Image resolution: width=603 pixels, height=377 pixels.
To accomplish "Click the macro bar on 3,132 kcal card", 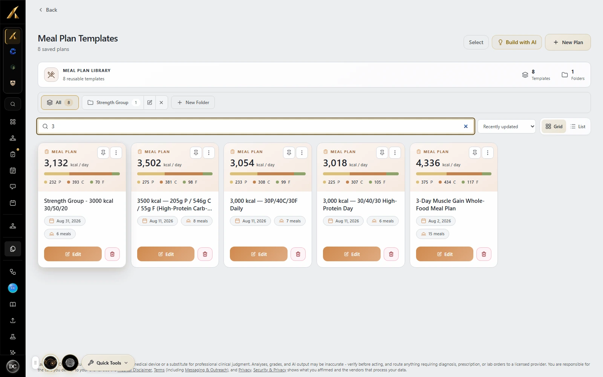I will tap(82, 174).
